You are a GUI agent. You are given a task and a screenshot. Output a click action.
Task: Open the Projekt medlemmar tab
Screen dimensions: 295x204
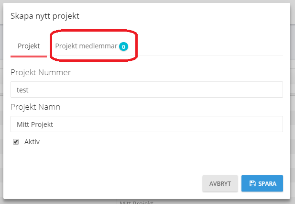[86, 46]
